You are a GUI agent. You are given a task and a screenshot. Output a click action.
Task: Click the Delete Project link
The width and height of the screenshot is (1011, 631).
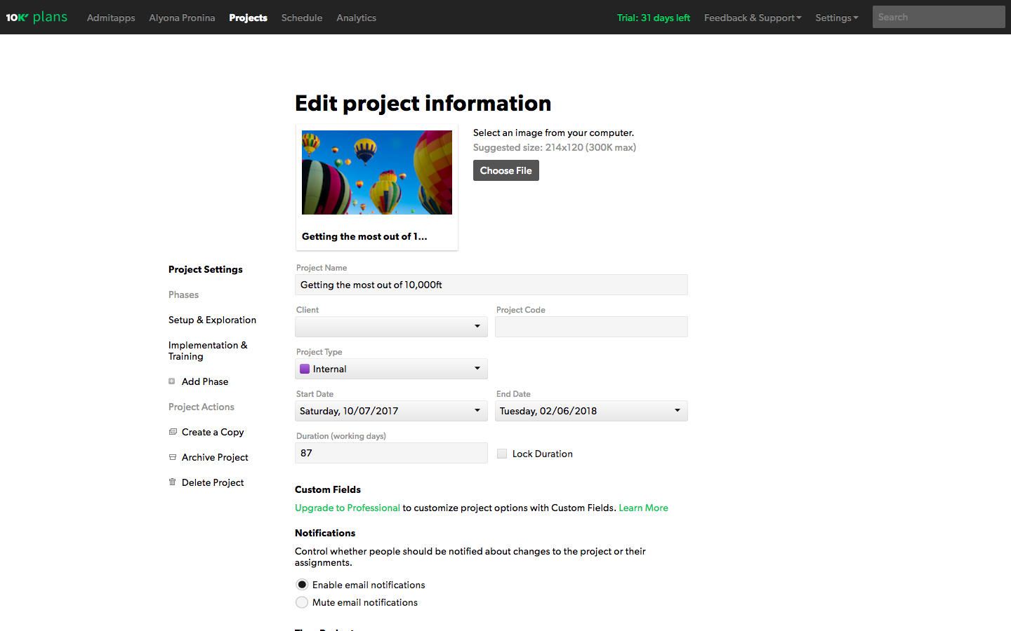213,482
